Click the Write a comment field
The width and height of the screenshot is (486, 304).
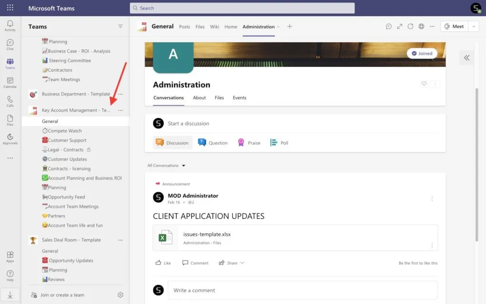tap(302, 290)
